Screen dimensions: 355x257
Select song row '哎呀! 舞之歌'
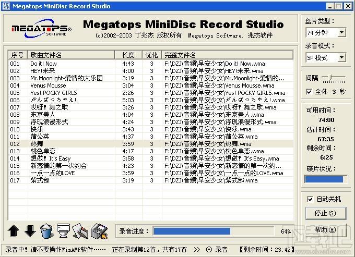click(x=151, y=107)
